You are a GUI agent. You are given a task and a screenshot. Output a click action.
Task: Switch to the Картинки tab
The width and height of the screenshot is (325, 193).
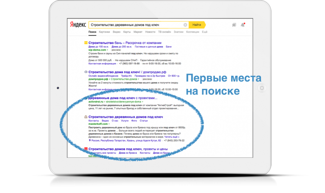coord(104,32)
